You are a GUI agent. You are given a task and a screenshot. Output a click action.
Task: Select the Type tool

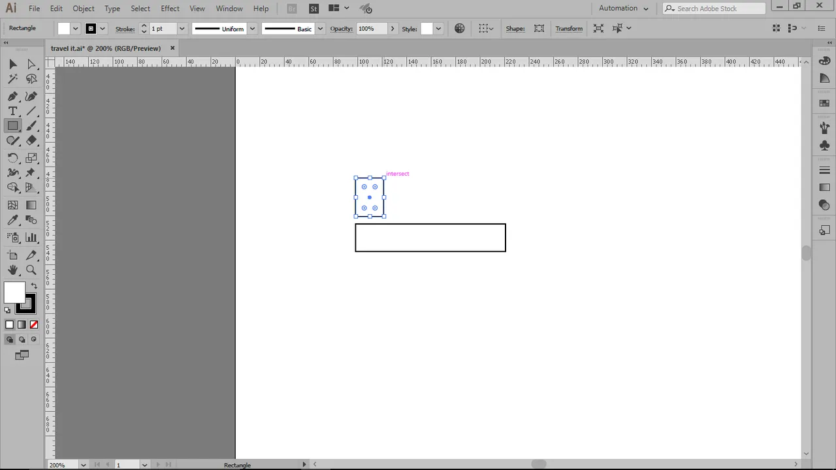pyautogui.click(x=12, y=111)
